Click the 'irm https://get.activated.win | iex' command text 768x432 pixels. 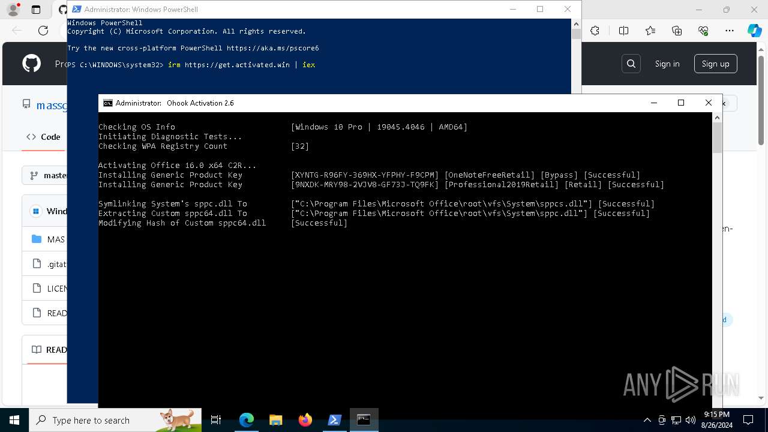click(x=242, y=65)
